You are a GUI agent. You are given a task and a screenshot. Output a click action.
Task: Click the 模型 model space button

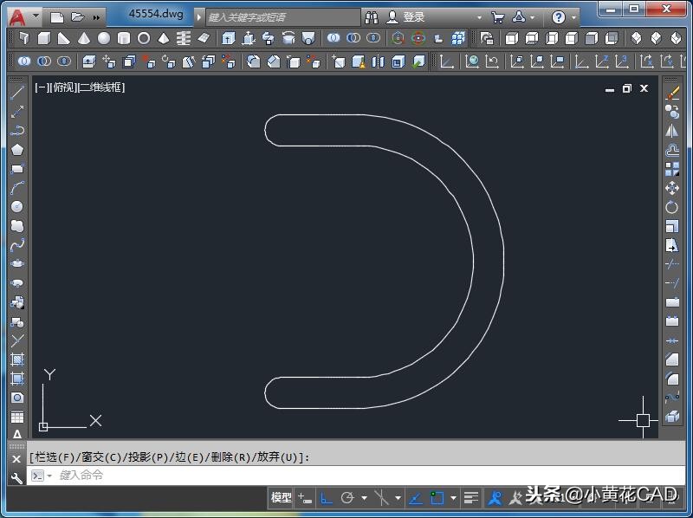pos(282,498)
